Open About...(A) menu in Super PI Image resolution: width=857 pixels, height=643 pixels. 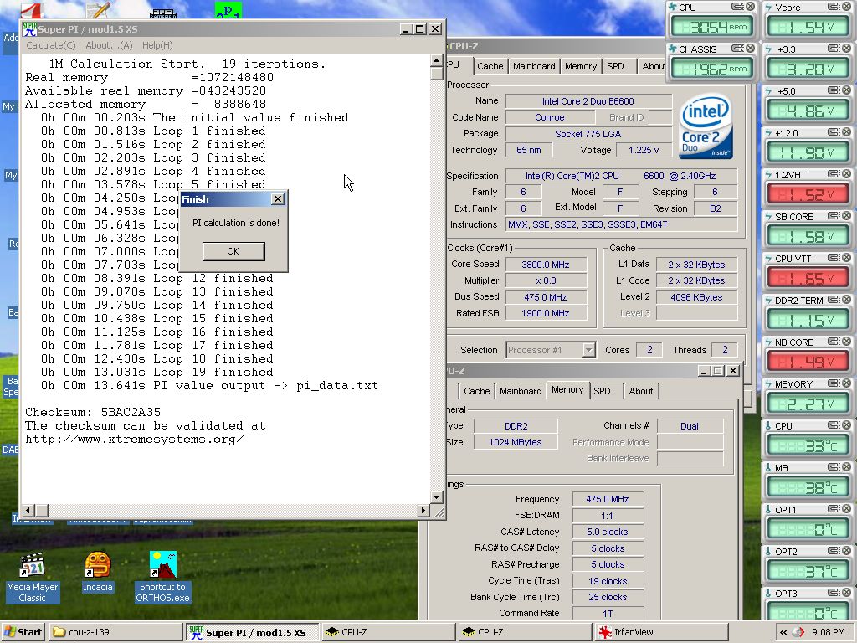coord(109,45)
